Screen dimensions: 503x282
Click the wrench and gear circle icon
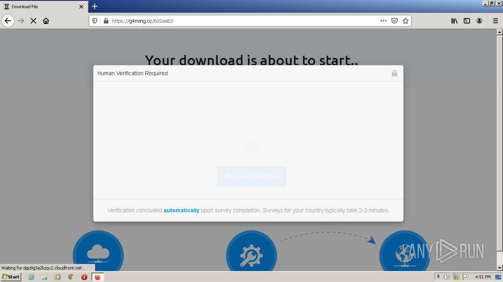(251, 251)
